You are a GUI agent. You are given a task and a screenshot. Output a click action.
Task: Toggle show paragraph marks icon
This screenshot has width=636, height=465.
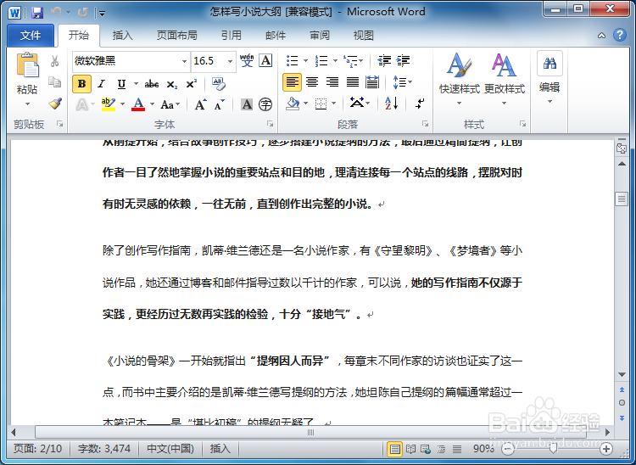(x=420, y=104)
